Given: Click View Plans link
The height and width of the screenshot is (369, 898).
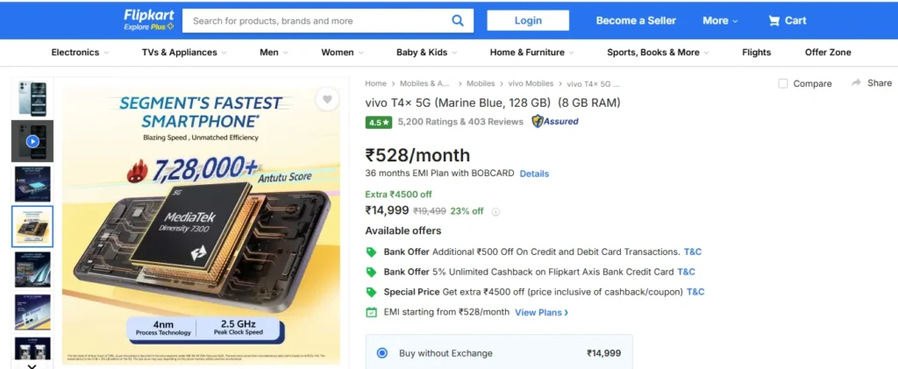Looking at the screenshot, I should point(542,312).
